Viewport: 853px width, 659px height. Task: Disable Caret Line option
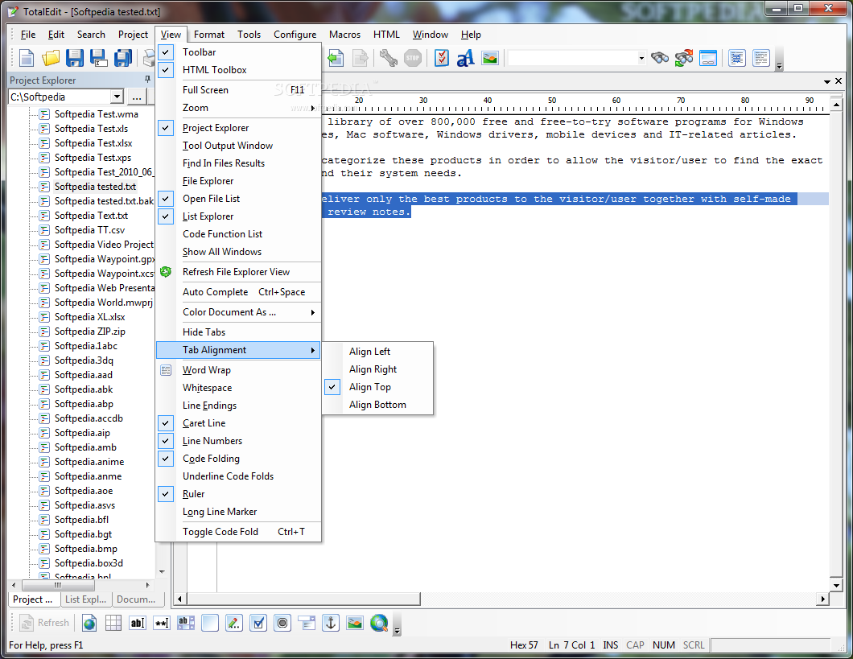tap(238, 423)
